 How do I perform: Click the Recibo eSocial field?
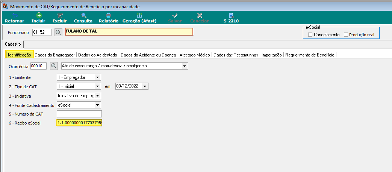[x=79, y=123]
